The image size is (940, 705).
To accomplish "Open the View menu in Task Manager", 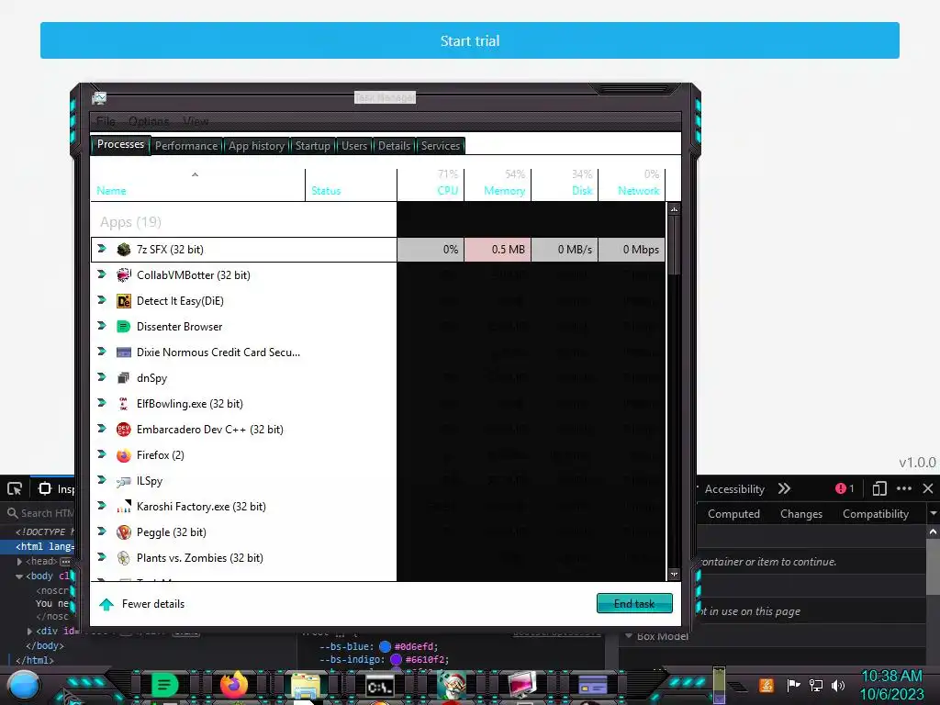I will point(196,122).
